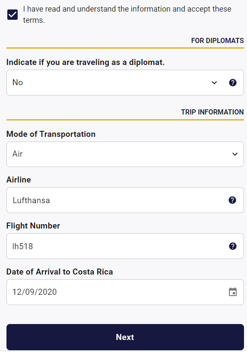Open the Mode of Transportation dropdown showing "Air"
Viewport: 247px width, 352px height.
pos(125,154)
